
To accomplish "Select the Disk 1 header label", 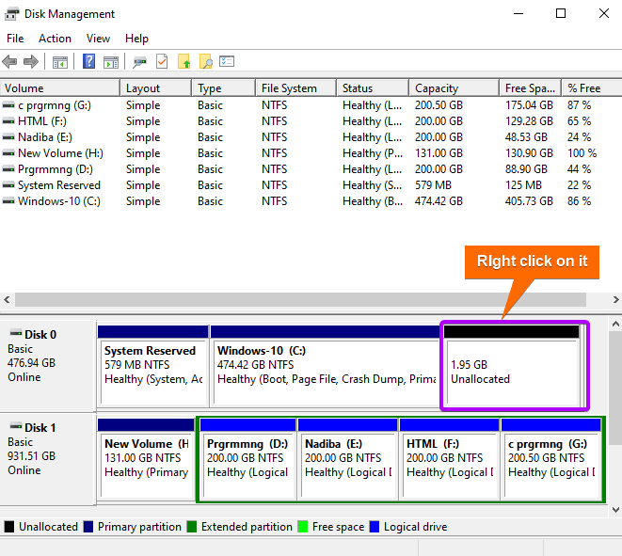I will pos(48,459).
